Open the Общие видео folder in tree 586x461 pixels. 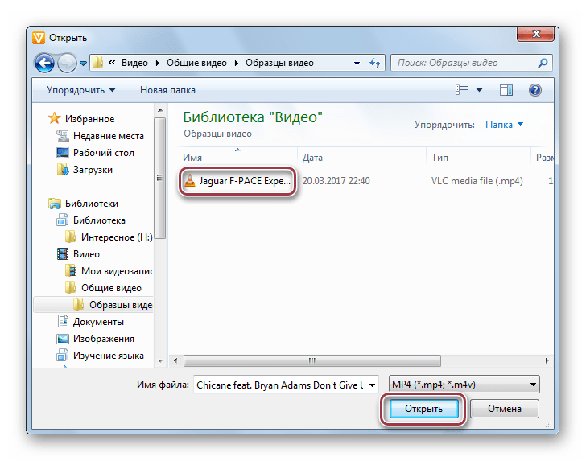[103, 288]
